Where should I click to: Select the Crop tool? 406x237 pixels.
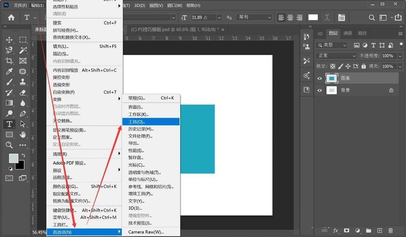[9, 60]
